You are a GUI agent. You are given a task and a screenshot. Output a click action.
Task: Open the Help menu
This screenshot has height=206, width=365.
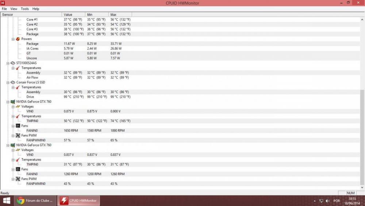(x=36, y=9)
